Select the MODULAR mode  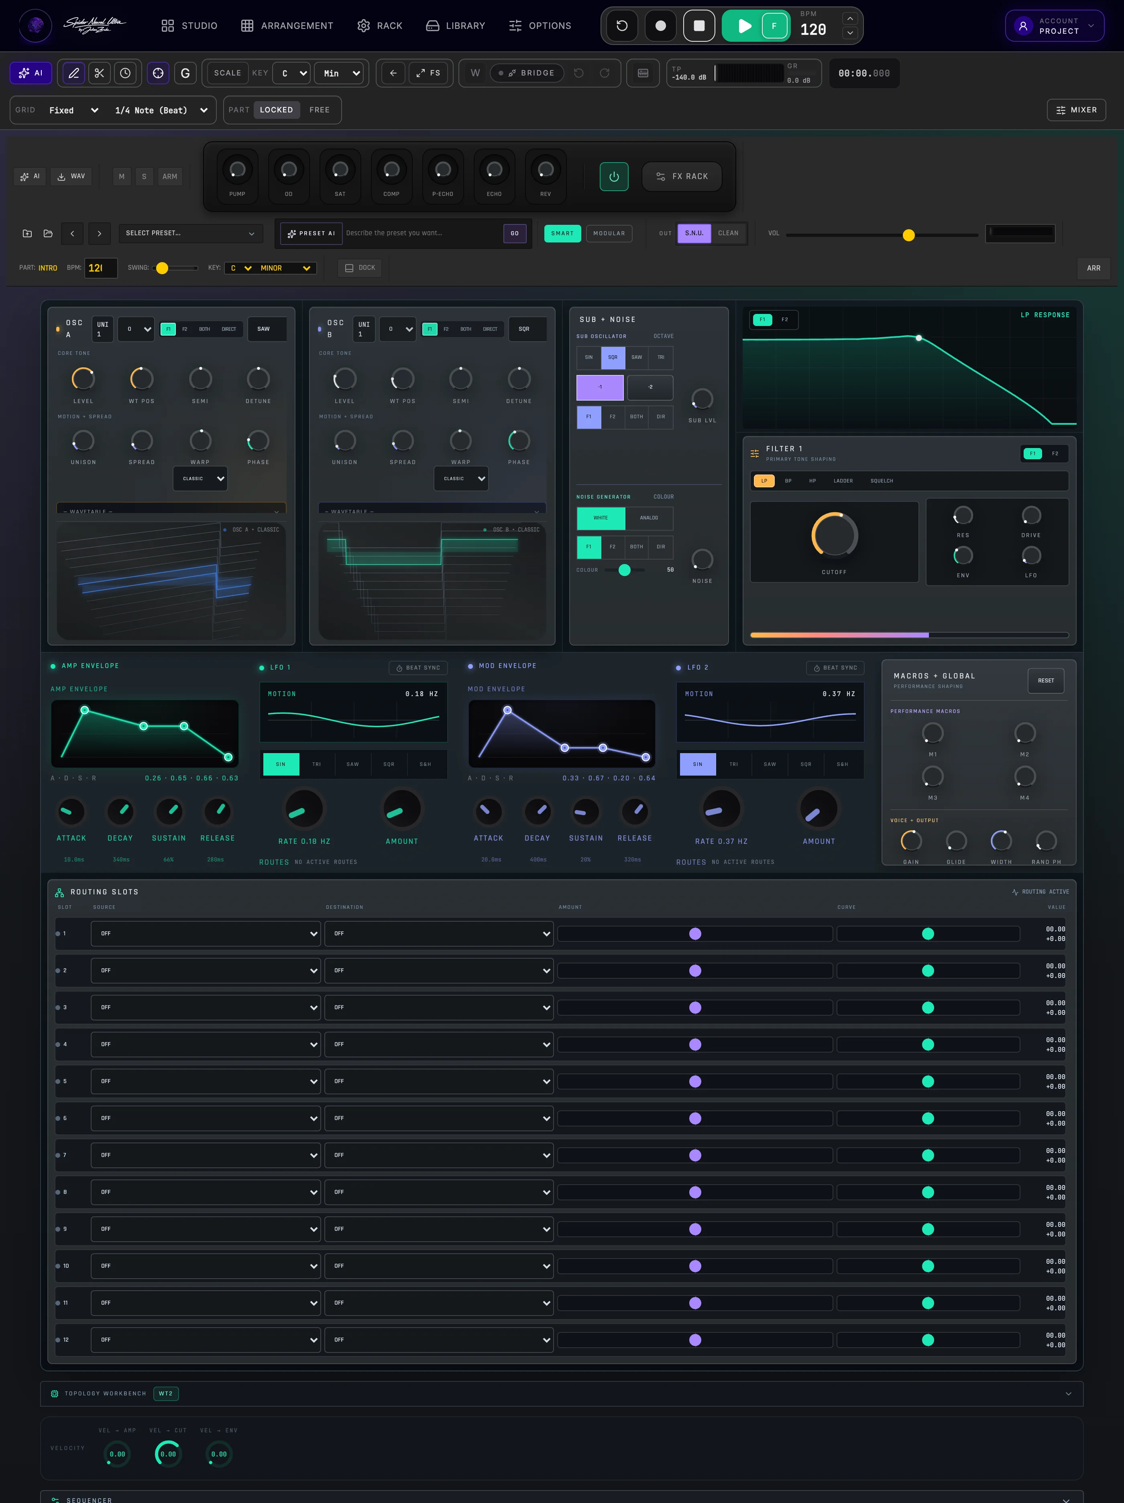pyautogui.click(x=609, y=234)
